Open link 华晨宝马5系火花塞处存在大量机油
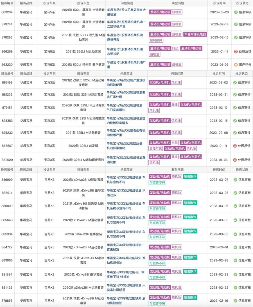 point(126,12)
